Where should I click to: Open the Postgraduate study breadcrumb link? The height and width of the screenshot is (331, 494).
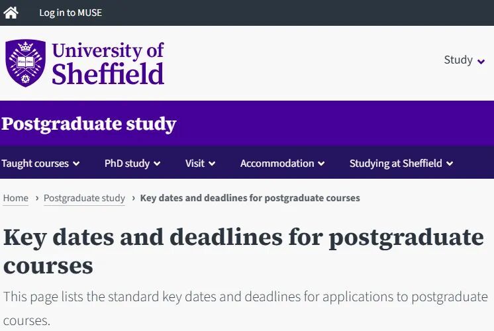[84, 198]
